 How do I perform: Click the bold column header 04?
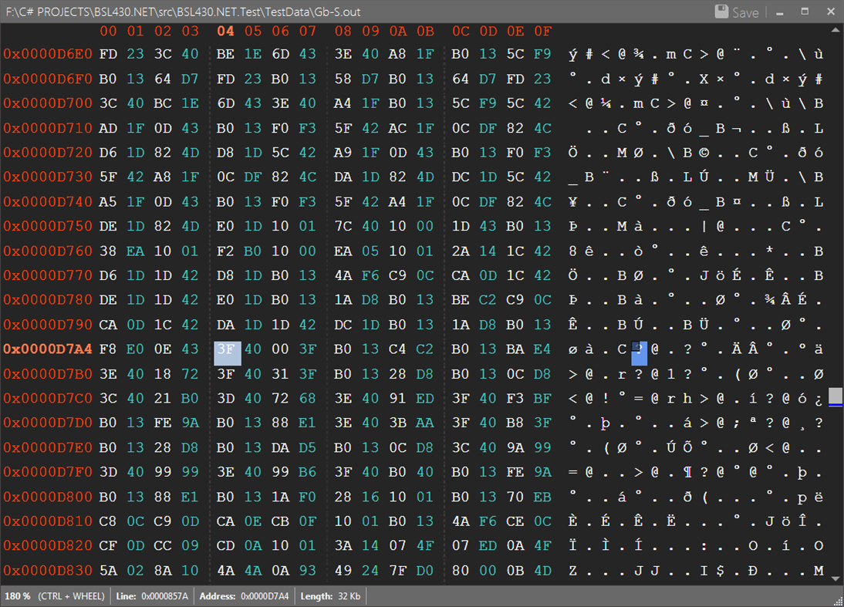(225, 31)
